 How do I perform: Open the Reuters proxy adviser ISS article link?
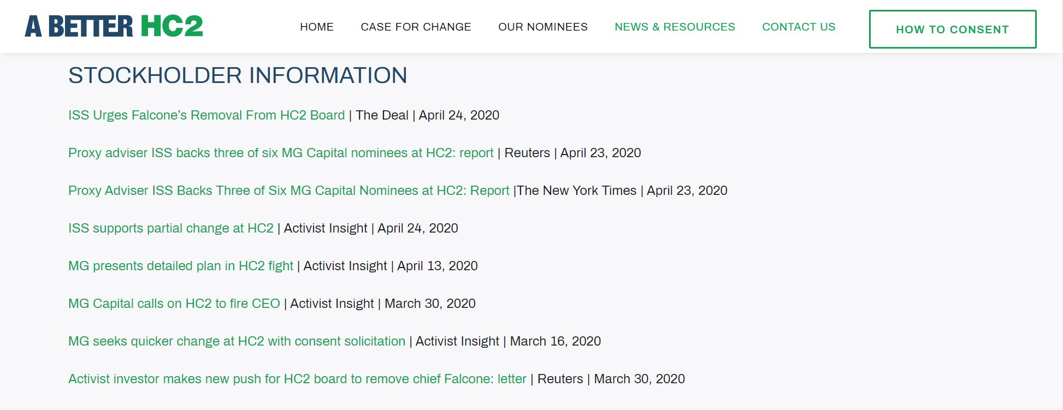point(281,153)
